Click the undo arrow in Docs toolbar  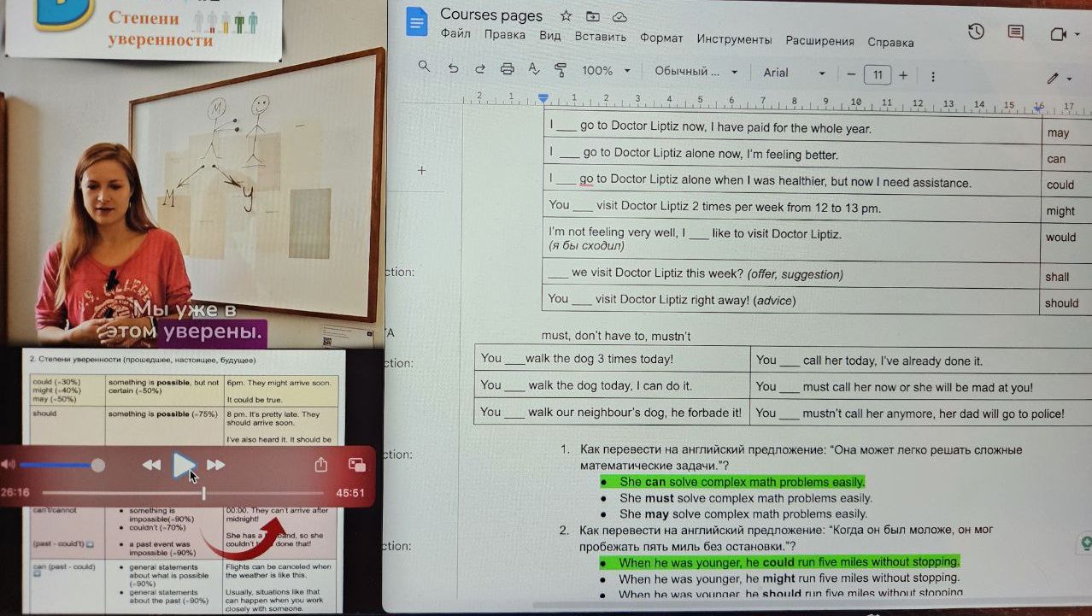coord(453,69)
